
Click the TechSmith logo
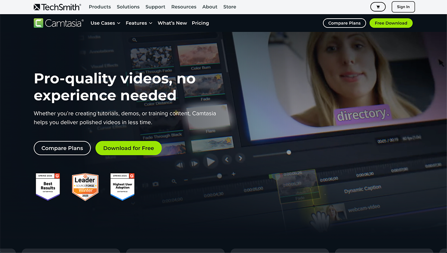pyautogui.click(x=57, y=7)
